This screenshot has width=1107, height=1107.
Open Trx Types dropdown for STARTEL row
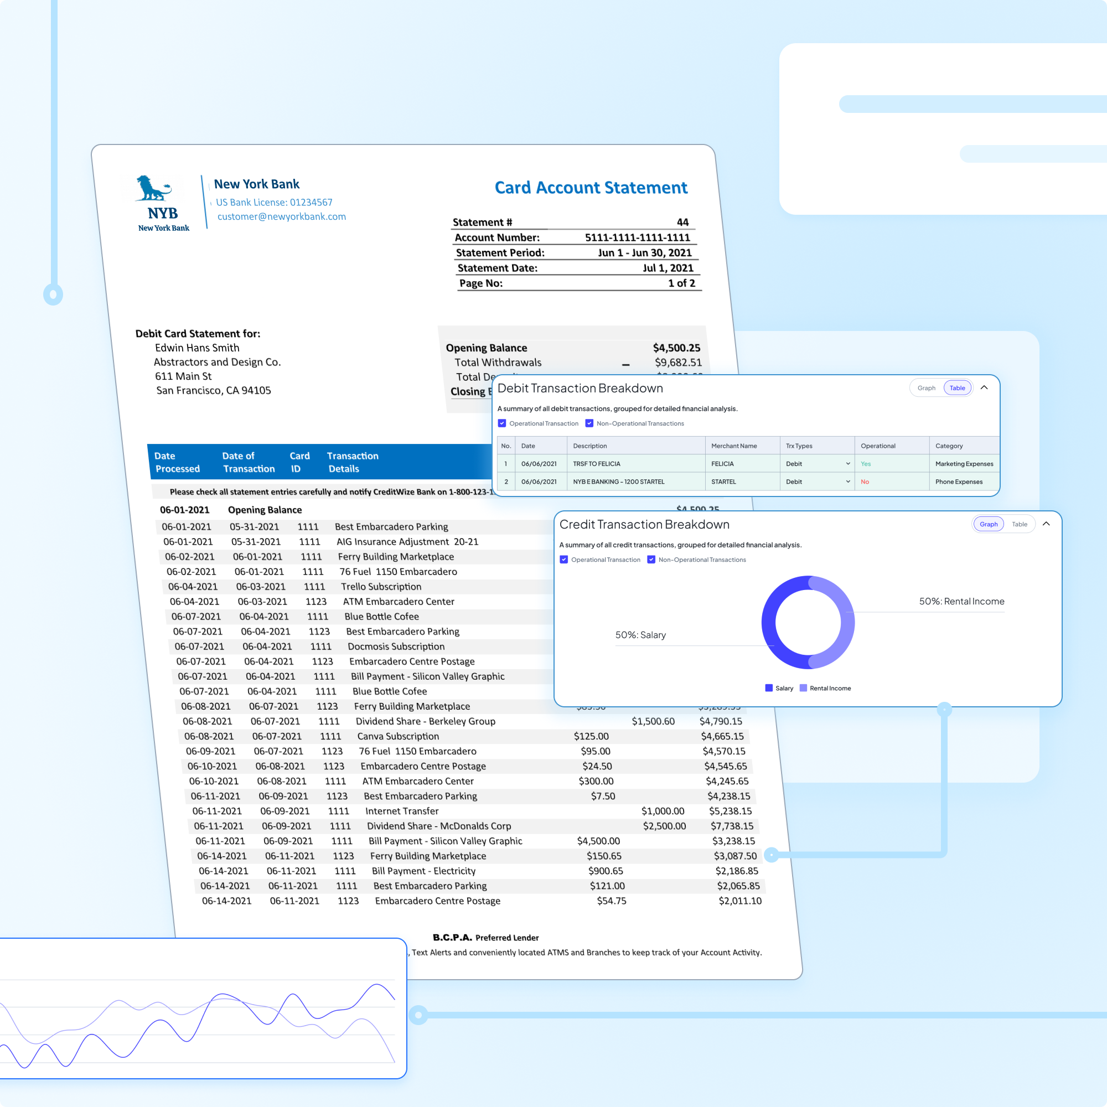click(x=847, y=482)
